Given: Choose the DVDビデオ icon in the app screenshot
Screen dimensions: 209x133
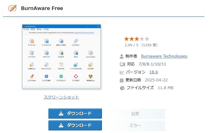Looking at the screenshot, I should (x=61, y=53).
